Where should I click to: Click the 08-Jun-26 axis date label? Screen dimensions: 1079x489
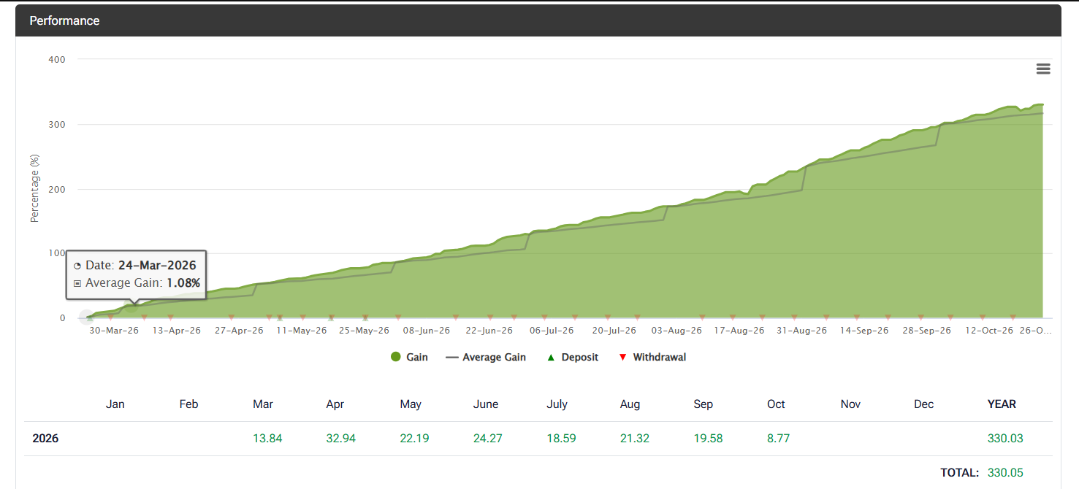click(427, 331)
